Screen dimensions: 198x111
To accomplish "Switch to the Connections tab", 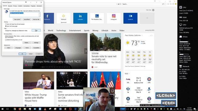I will click(x=27, y=6).
